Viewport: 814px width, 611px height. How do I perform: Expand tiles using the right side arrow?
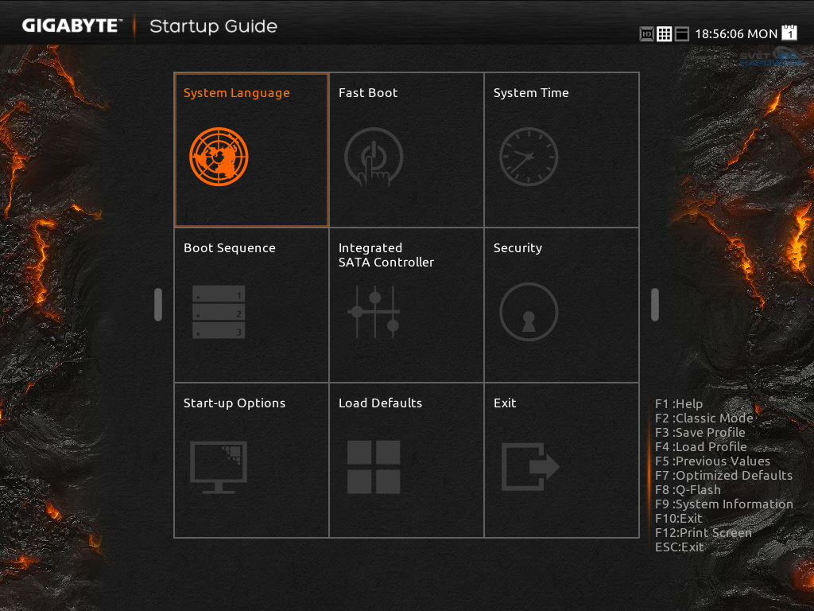654,304
